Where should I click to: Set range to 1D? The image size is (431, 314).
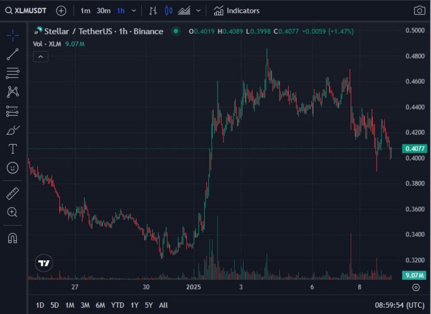click(x=40, y=305)
